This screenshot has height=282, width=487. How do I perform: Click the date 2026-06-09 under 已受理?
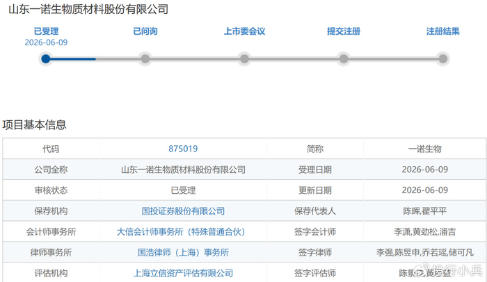(46, 42)
